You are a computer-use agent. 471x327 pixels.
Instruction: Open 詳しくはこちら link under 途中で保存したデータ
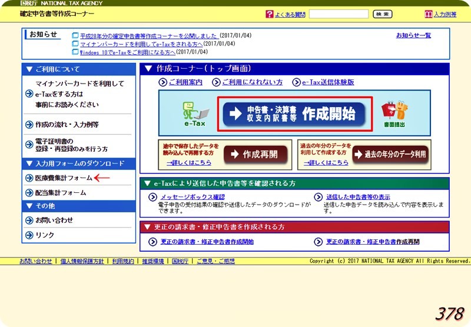pyautogui.click(x=189, y=163)
